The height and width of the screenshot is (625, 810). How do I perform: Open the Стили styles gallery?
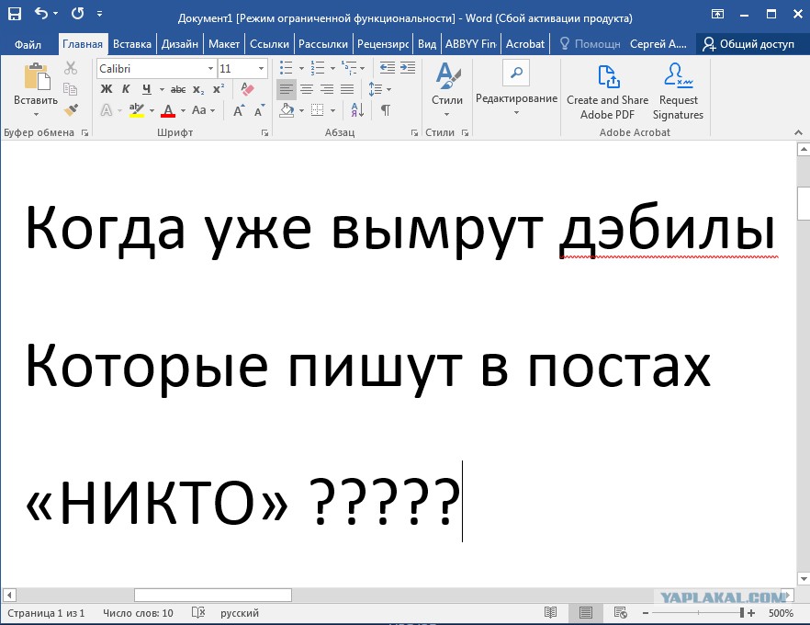coord(447,89)
